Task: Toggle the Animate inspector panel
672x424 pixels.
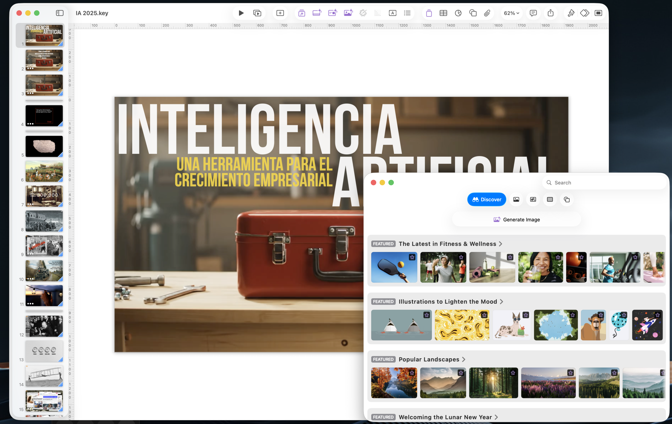Action: click(584, 13)
